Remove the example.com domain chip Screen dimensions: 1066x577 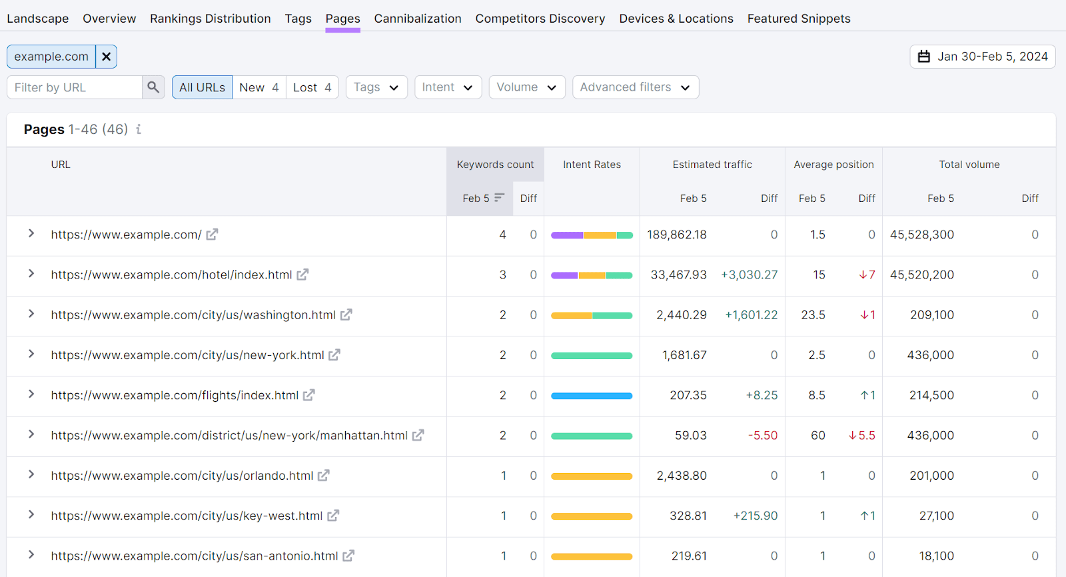[106, 57]
